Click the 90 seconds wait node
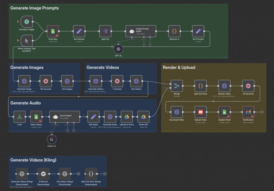This screenshot has width=274, height=191. tap(45, 81)
